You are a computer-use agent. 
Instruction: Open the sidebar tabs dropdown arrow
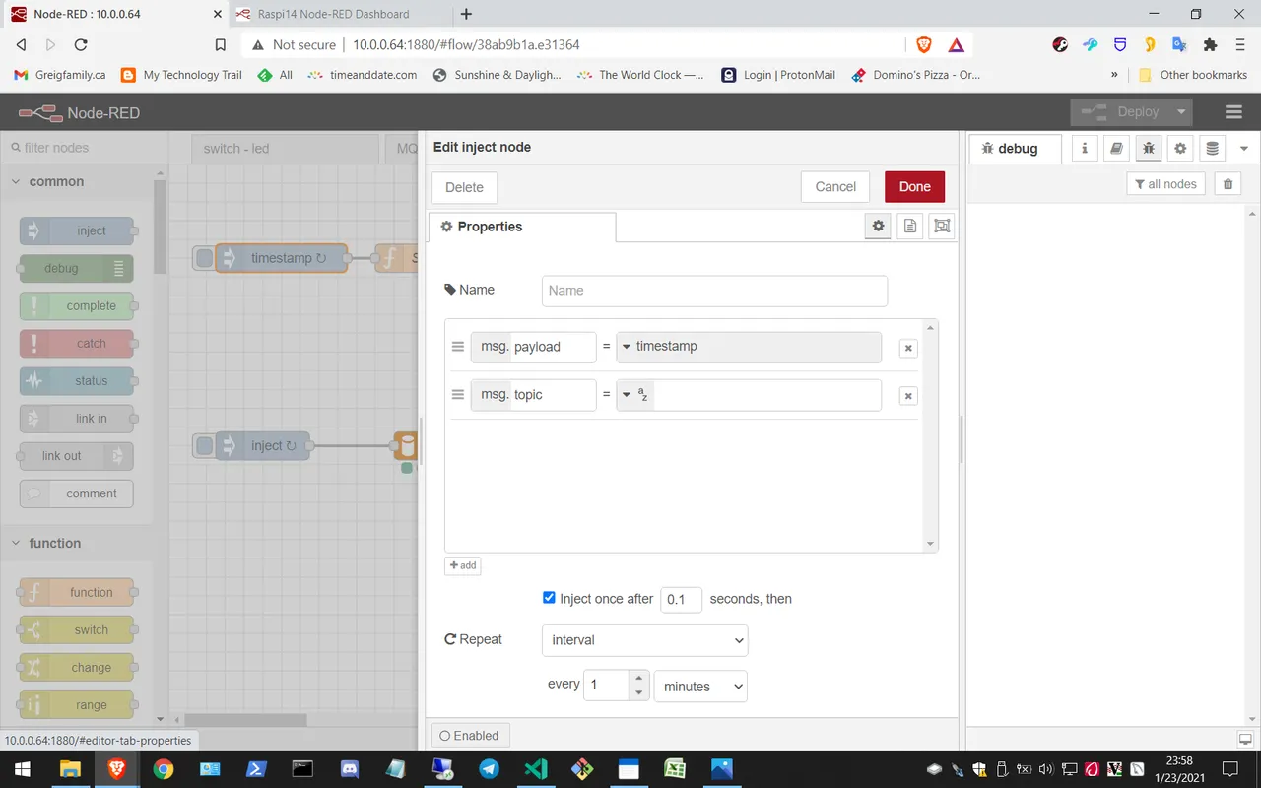point(1244,148)
